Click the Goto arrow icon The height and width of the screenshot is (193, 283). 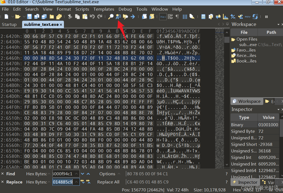point(133,17)
